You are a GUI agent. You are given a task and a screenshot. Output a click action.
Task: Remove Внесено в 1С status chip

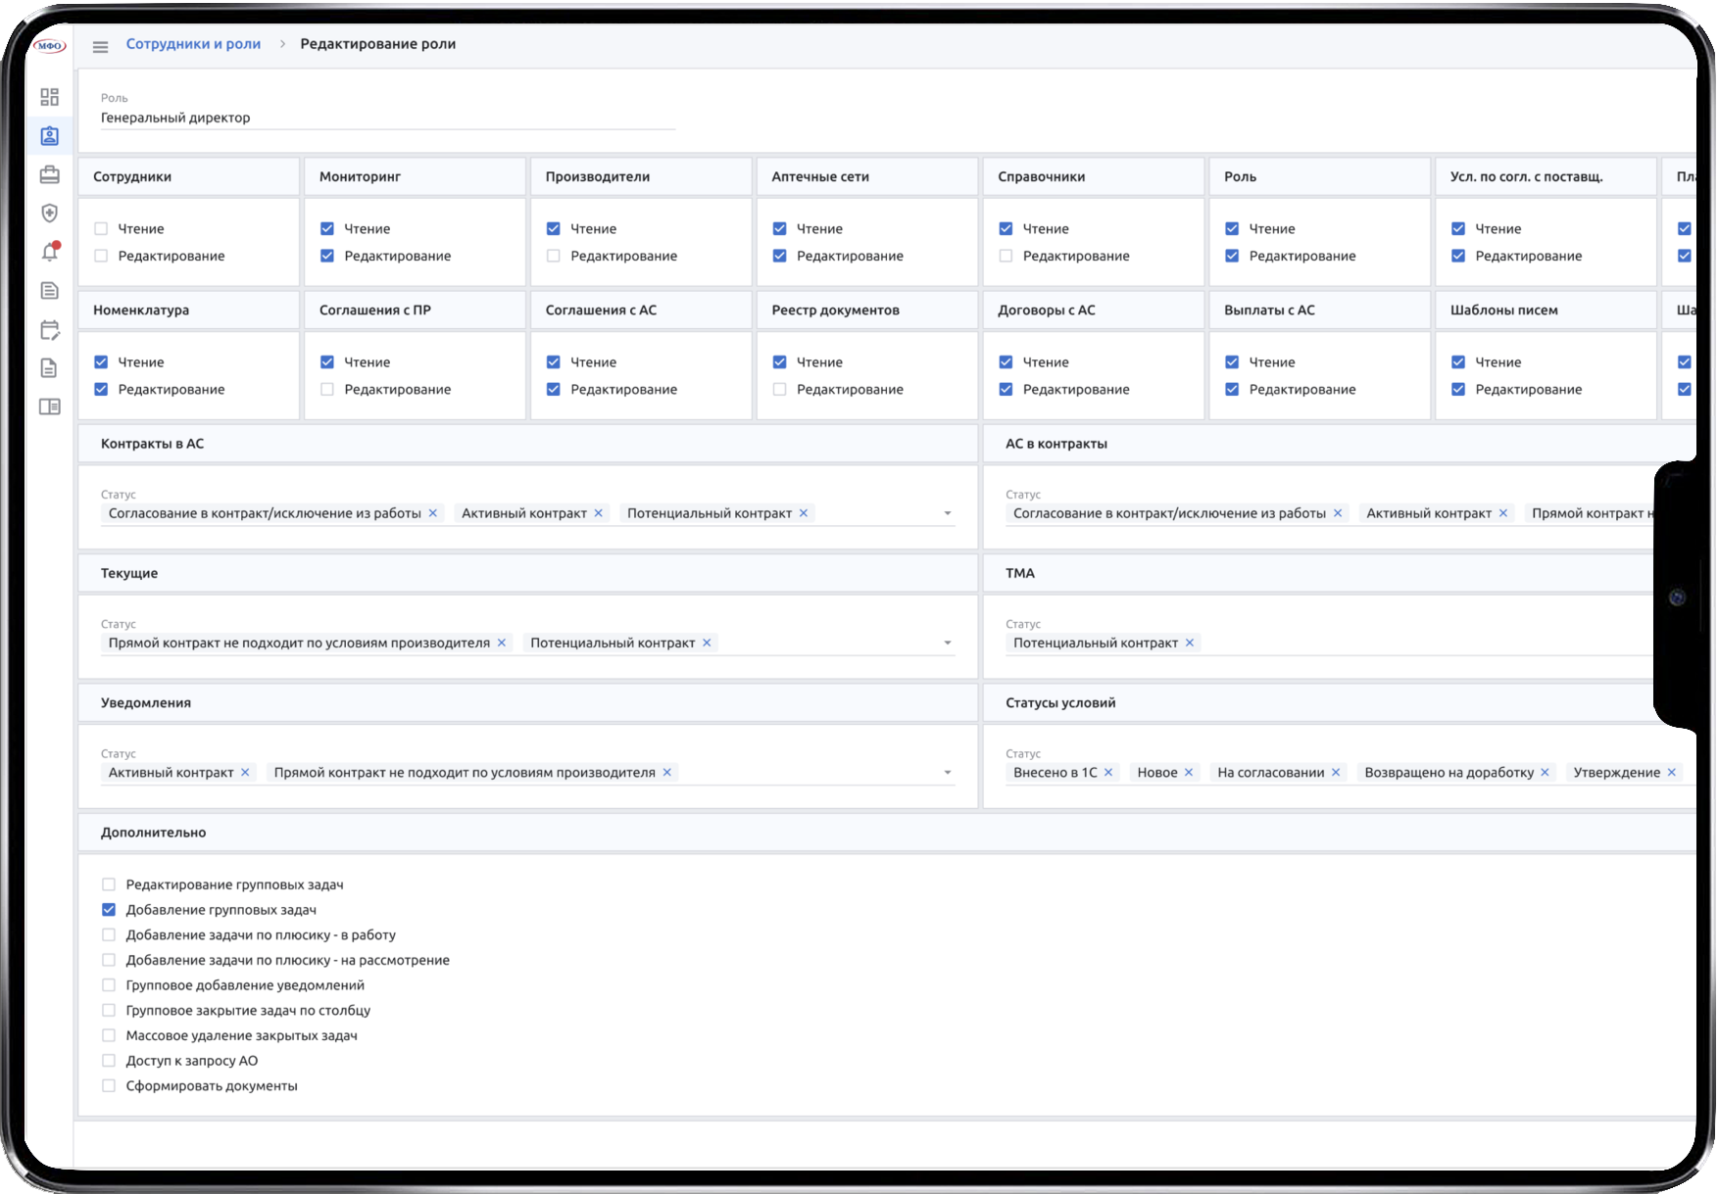(1108, 773)
